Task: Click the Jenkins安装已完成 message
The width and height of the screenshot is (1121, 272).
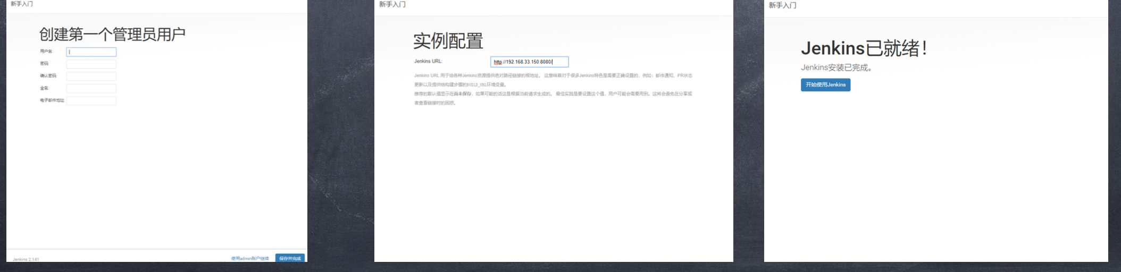Action: tap(836, 67)
